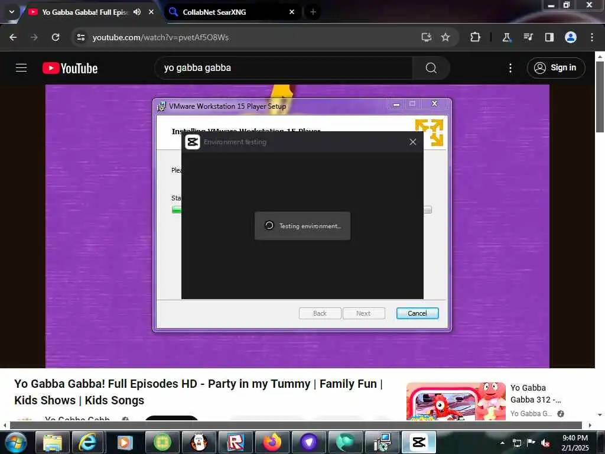The width and height of the screenshot is (605, 454).
Task: Click the 'Yo Gabba G...' channel name
Action: [x=531, y=413]
